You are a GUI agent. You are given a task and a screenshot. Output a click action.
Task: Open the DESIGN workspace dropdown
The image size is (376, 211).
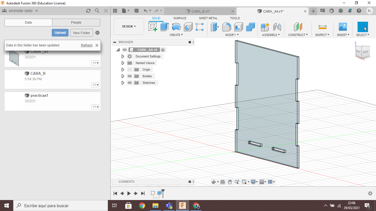point(129,26)
